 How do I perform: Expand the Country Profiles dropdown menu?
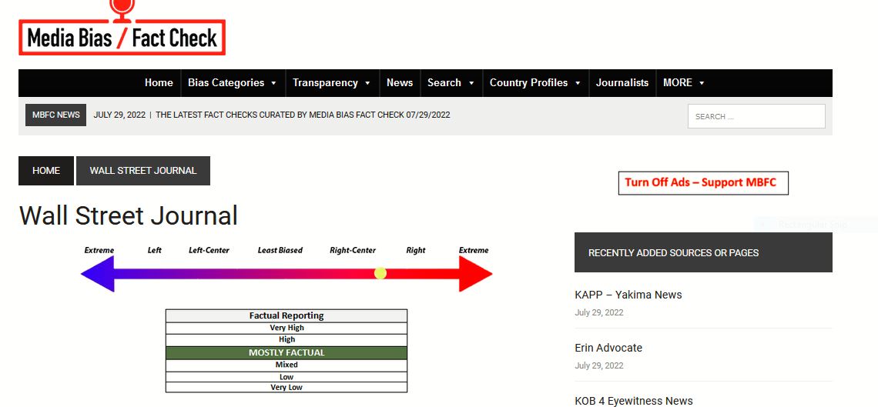(535, 83)
